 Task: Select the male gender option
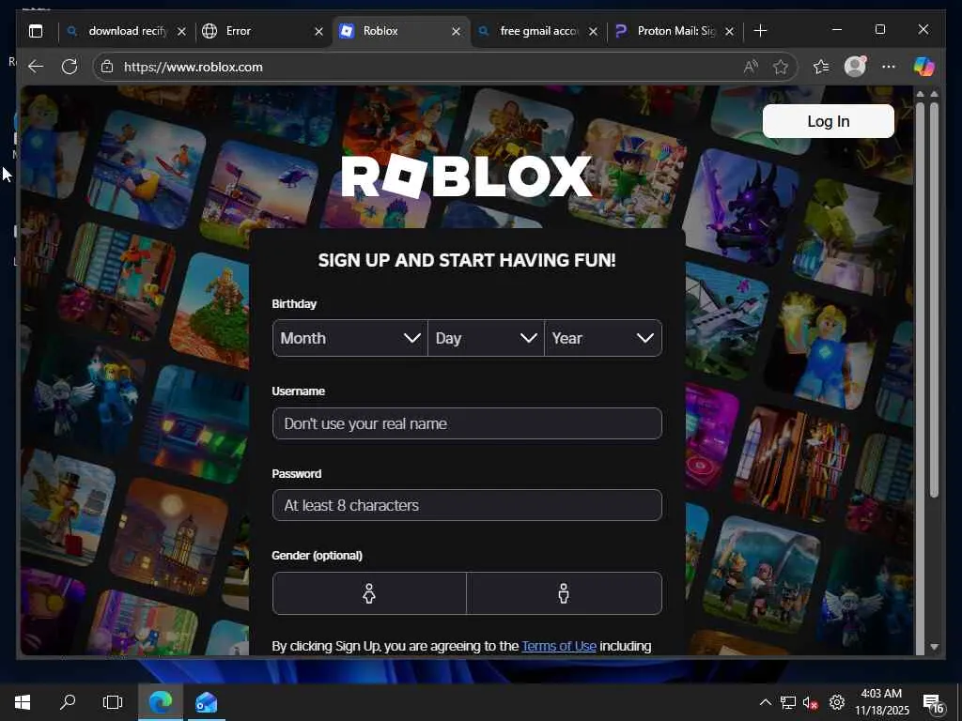564,593
